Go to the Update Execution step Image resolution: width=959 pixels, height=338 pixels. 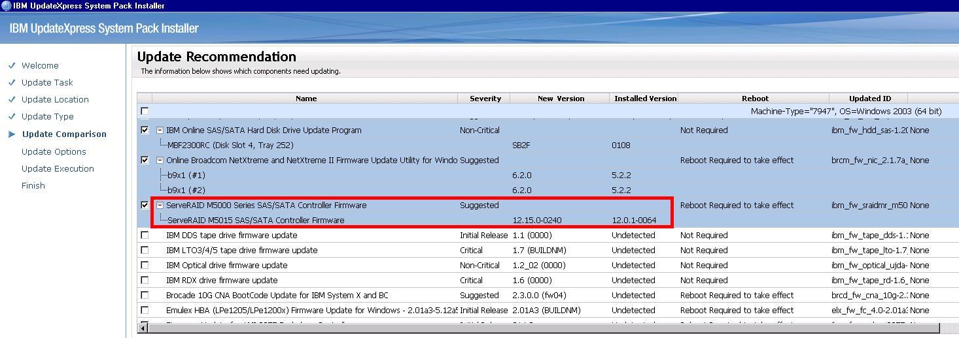tap(58, 168)
